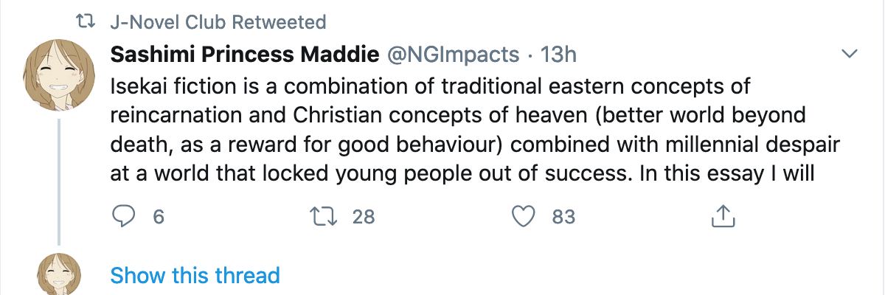This screenshot has height=295, width=885.
Task: Click the like count 83
Action: [563, 217]
